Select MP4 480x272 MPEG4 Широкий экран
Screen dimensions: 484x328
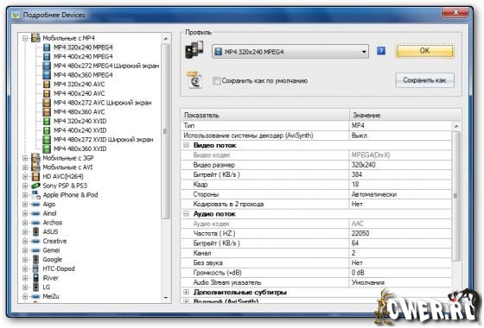[x=106, y=66]
